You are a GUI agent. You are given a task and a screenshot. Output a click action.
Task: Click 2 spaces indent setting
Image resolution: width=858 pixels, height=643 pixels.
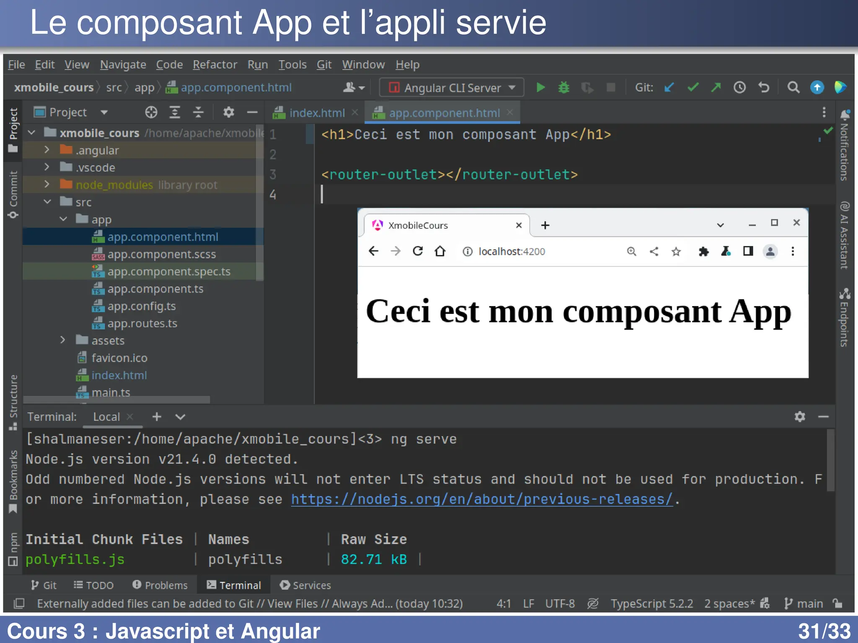tap(729, 603)
